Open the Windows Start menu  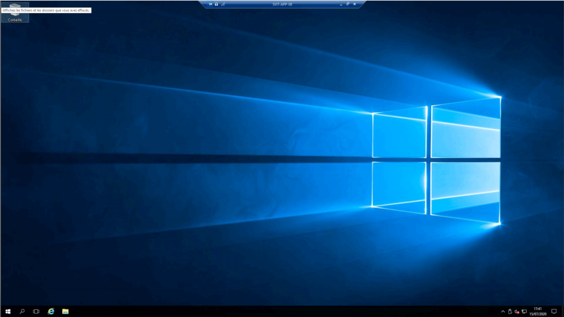(8, 311)
